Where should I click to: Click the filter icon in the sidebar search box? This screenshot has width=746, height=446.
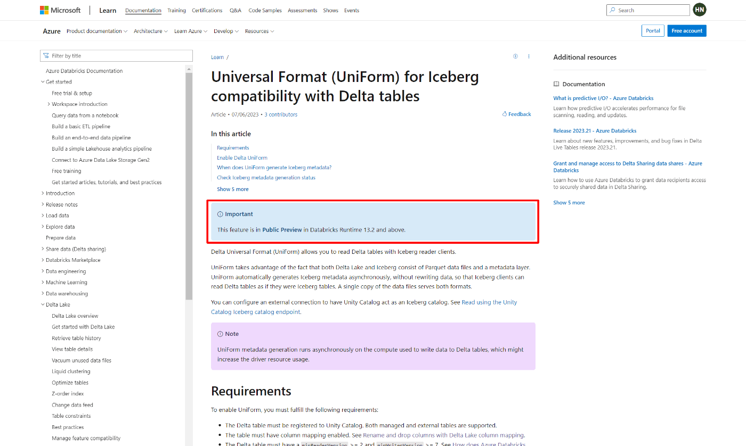tap(47, 55)
